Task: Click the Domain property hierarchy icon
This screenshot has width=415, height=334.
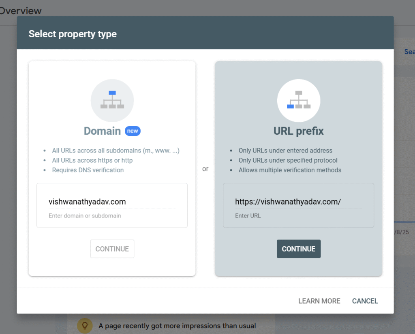Action: click(x=112, y=100)
